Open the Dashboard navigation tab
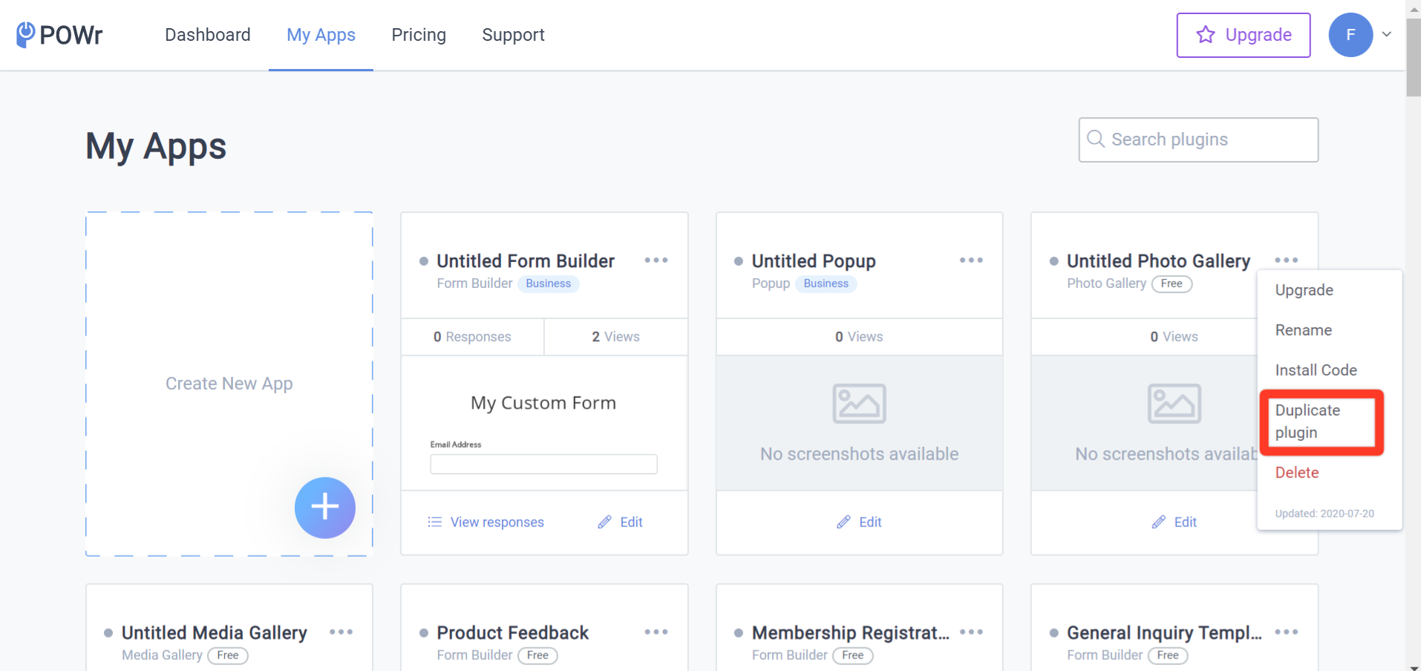1421x671 pixels. click(208, 35)
